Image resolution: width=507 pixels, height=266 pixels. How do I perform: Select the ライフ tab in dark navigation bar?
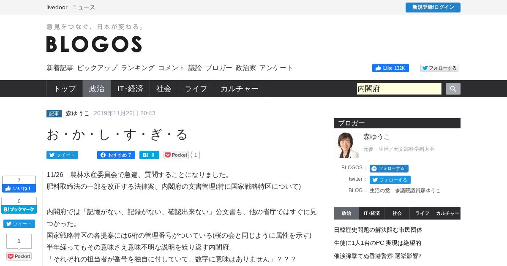(x=196, y=89)
